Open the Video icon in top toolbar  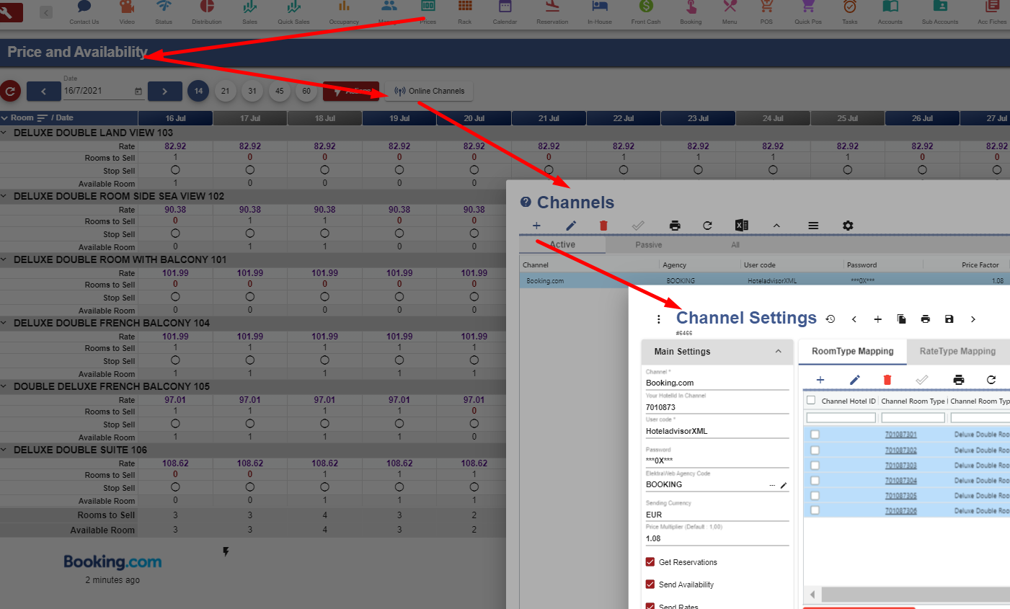tap(127, 7)
